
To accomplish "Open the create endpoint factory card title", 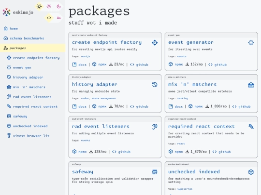I will click(x=107, y=42).
